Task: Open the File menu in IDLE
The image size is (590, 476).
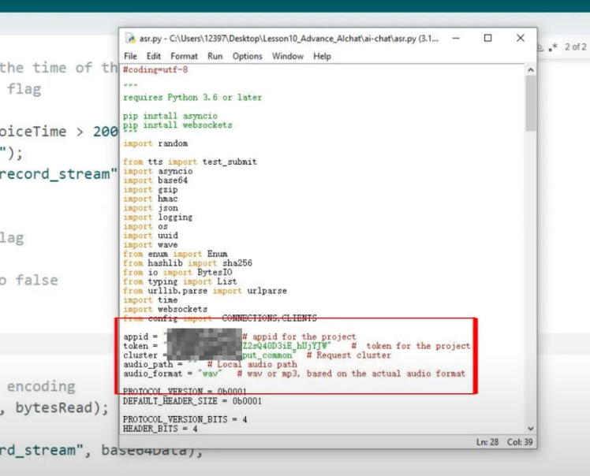Action: (x=130, y=56)
